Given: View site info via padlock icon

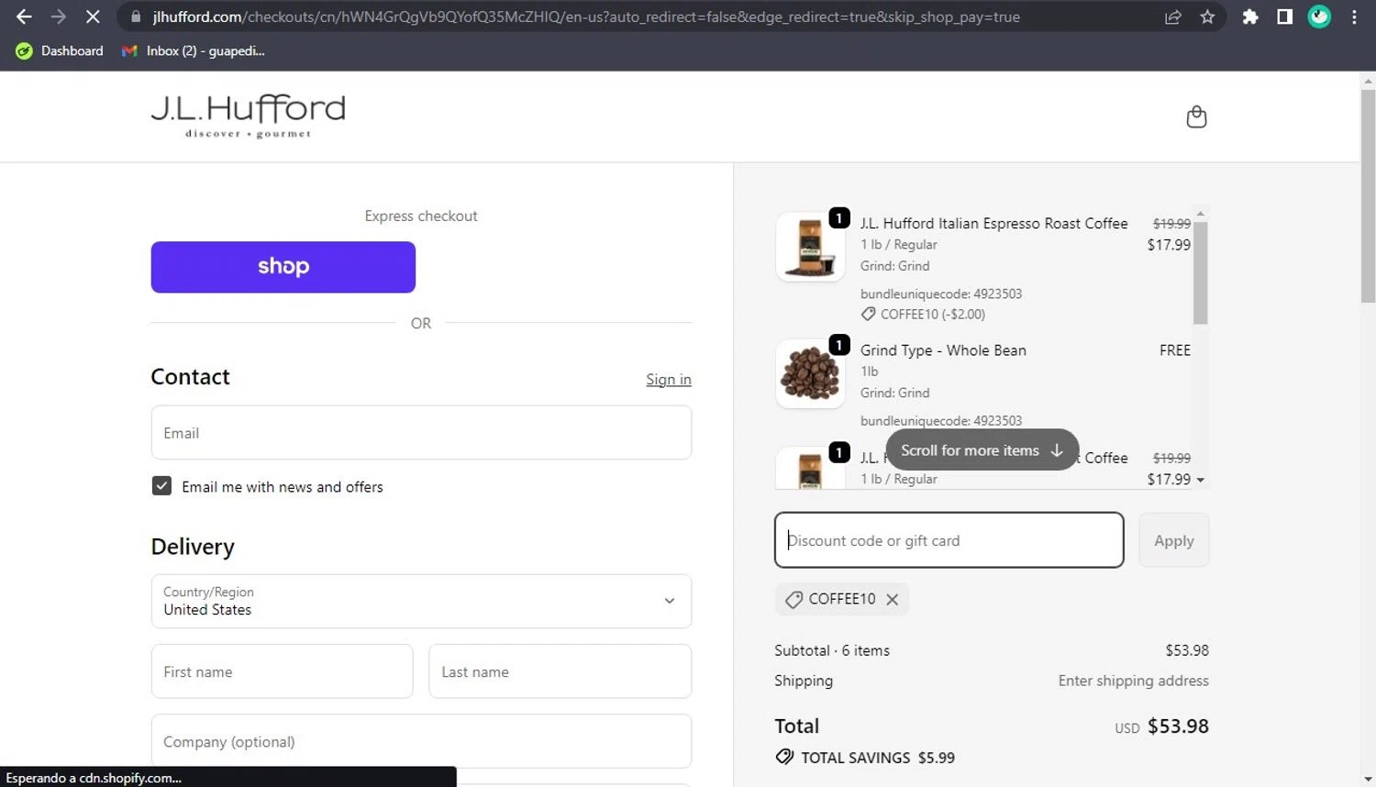Looking at the screenshot, I should [x=136, y=17].
